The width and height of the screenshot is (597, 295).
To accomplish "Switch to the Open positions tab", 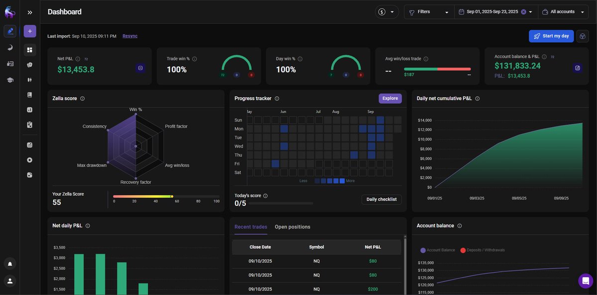I will [x=293, y=227].
